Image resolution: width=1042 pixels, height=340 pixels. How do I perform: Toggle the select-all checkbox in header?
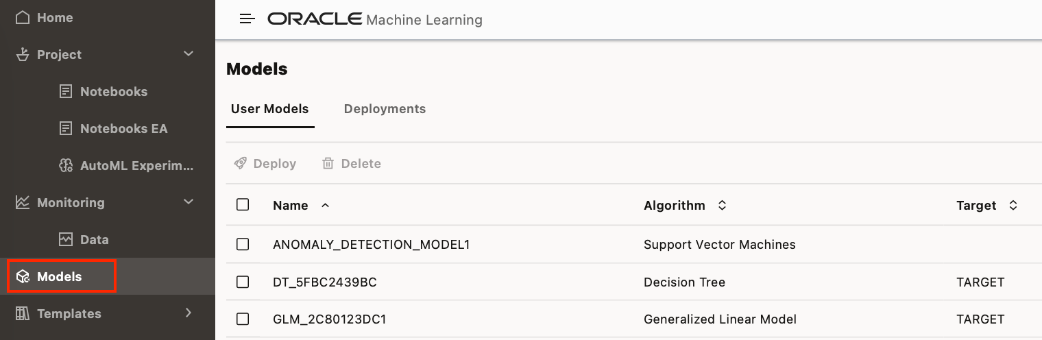tap(243, 204)
